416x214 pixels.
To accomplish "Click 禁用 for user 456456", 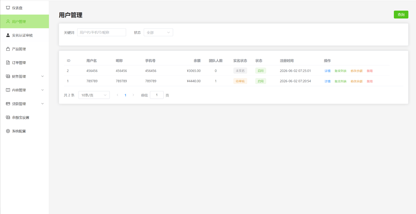I will (370, 71).
